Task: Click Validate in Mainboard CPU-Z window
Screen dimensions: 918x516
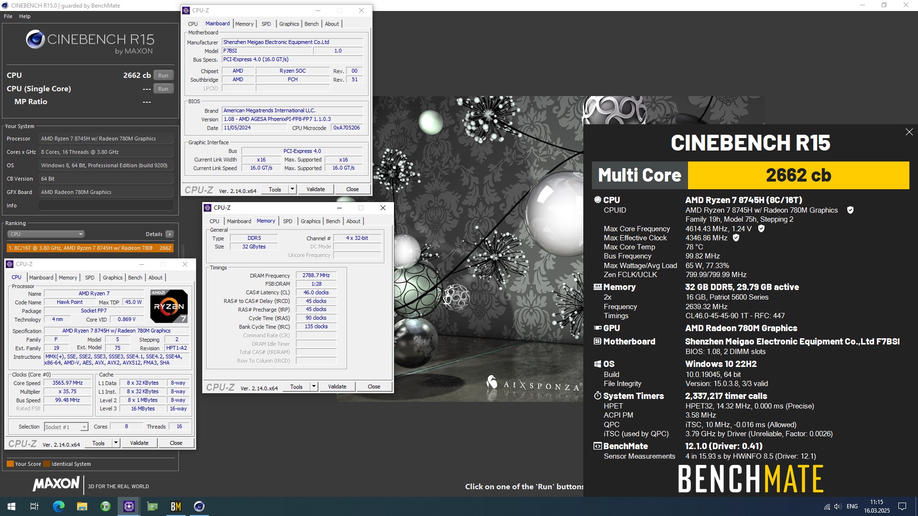Action: [x=316, y=190]
